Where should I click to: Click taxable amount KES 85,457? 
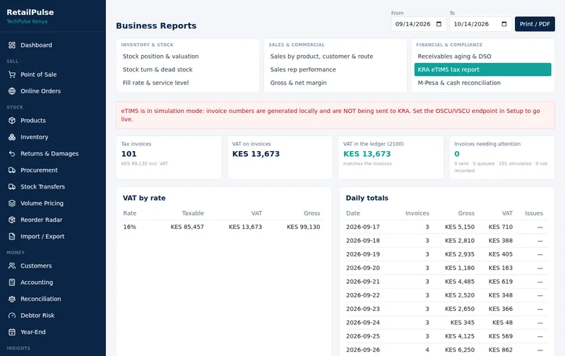pos(187,227)
